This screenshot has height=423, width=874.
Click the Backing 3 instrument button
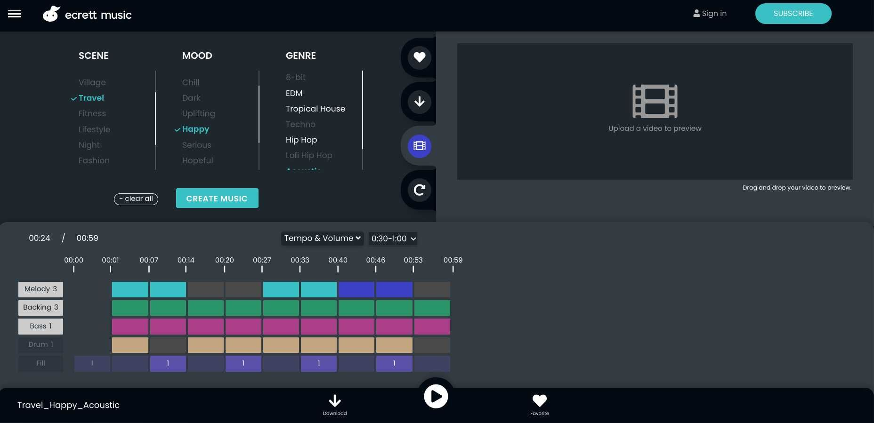40,308
